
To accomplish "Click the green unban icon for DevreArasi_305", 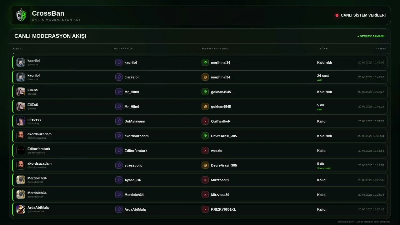I will coord(205,136).
